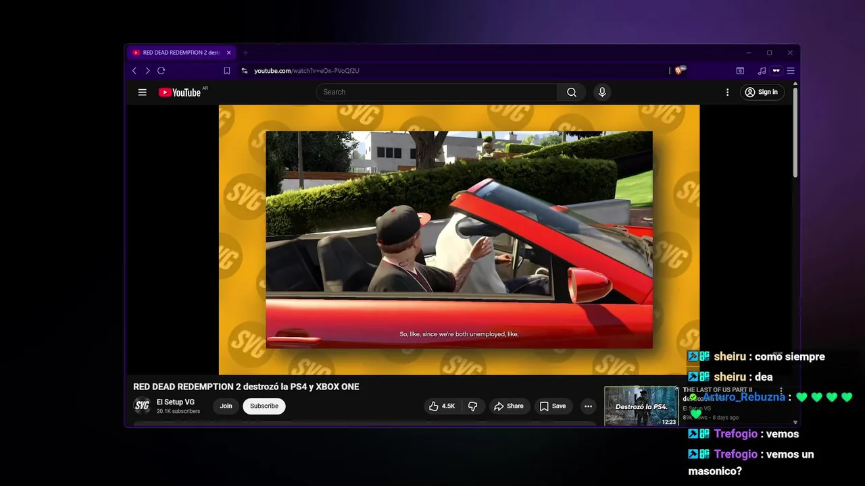The width and height of the screenshot is (865, 486).
Task: Open the YouTube hamburger guide menu
Action: (142, 92)
